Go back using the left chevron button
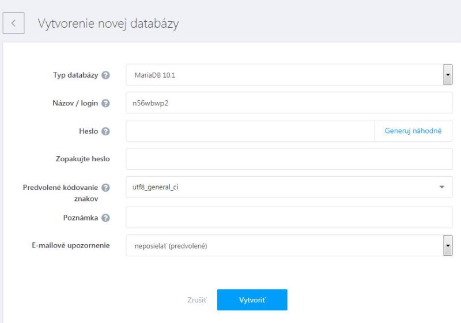The width and height of the screenshot is (461, 323). tap(13, 23)
